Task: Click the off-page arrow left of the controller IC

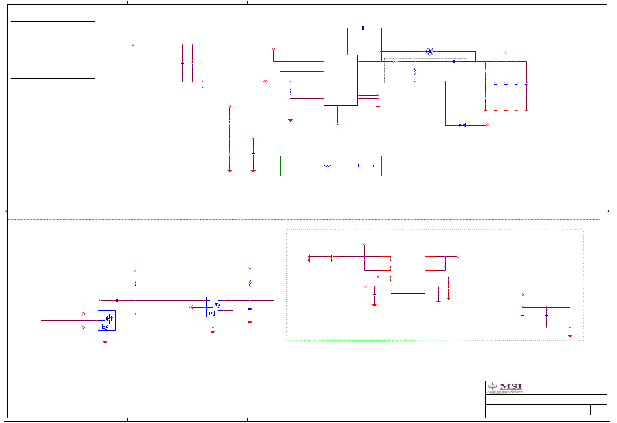Action: click(265, 82)
